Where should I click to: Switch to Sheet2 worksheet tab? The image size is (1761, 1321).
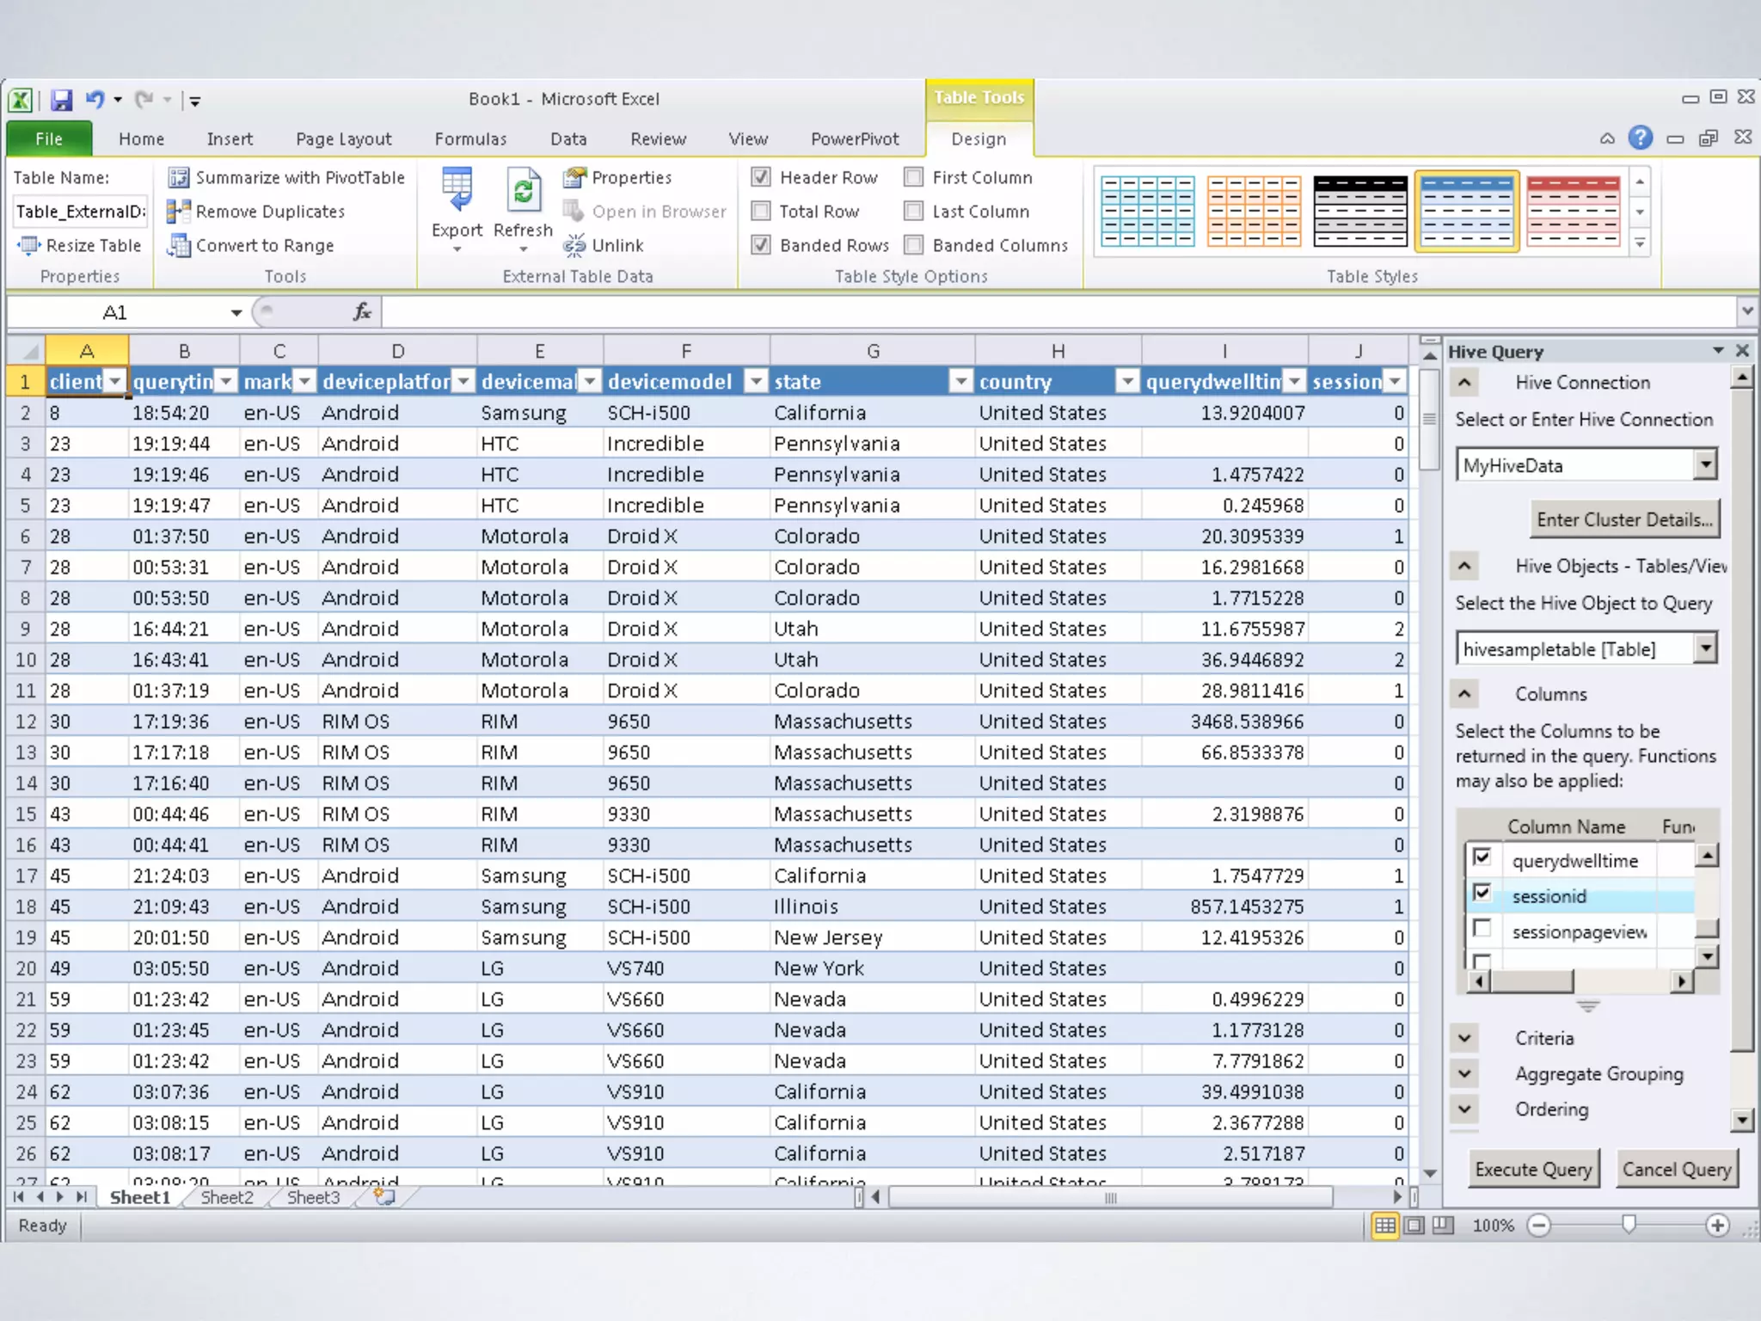pos(227,1197)
